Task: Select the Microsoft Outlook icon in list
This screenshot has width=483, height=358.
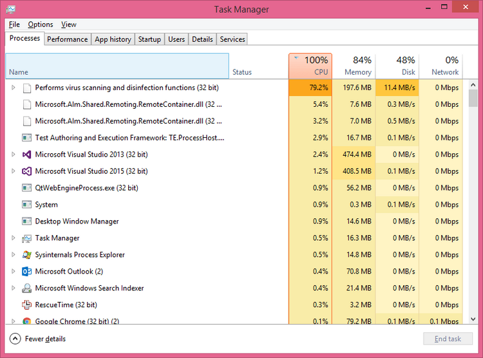Action: (x=27, y=272)
